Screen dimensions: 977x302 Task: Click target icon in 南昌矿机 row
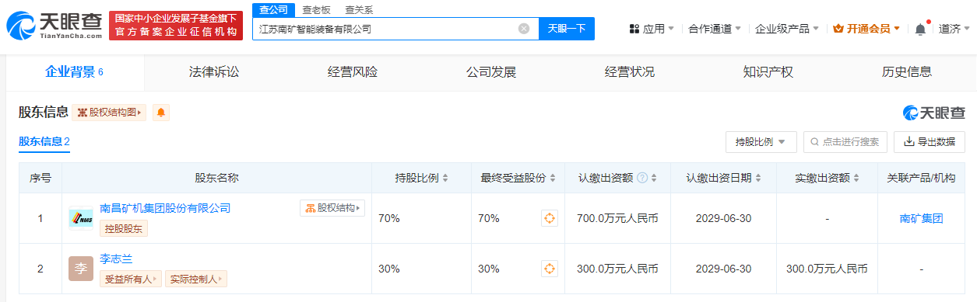550,218
